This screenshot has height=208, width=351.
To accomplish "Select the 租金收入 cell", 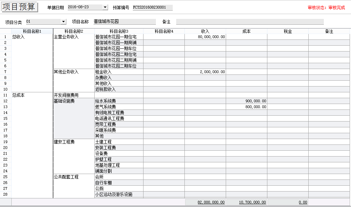I will [x=119, y=72].
